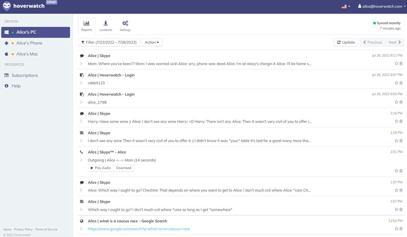Go to the Next page
Screen dimensions: 407x237
(395, 42)
